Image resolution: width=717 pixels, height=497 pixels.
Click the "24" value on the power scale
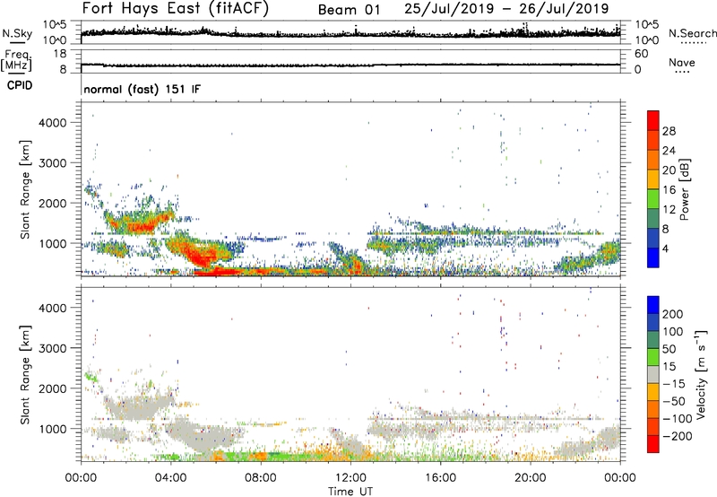[669, 151]
